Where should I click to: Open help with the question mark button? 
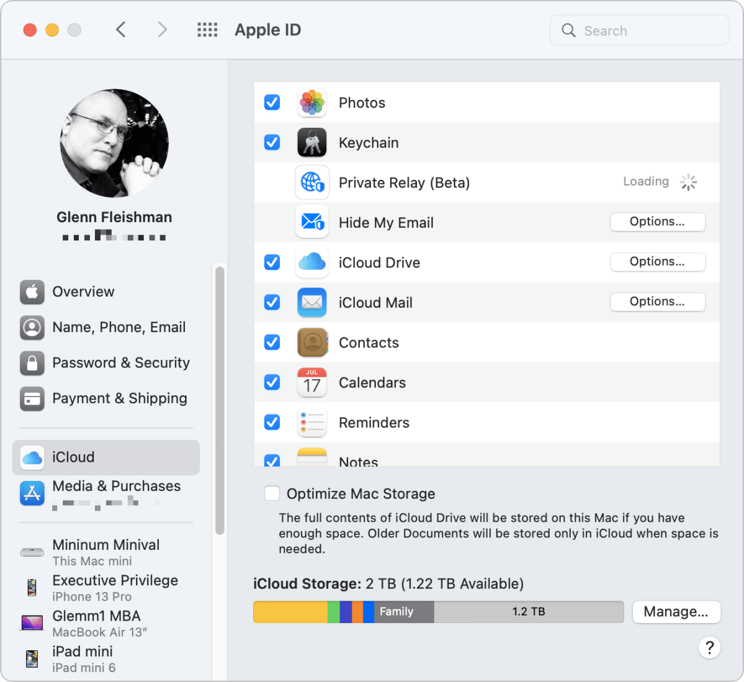pyautogui.click(x=709, y=648)
